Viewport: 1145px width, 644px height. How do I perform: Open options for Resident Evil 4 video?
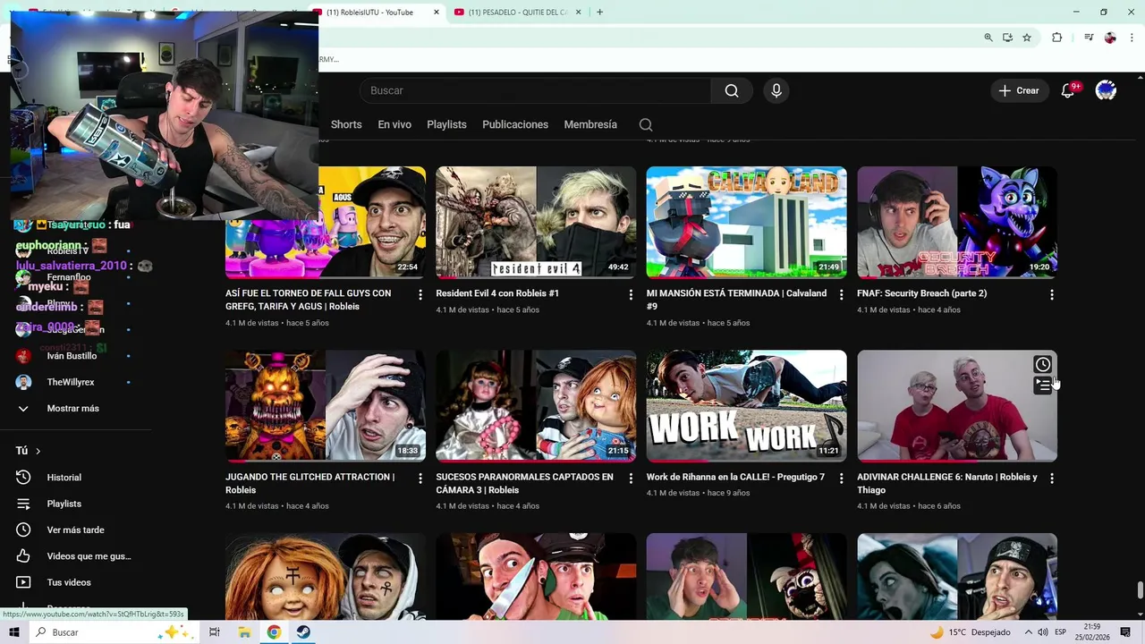[x=631, y=294]
